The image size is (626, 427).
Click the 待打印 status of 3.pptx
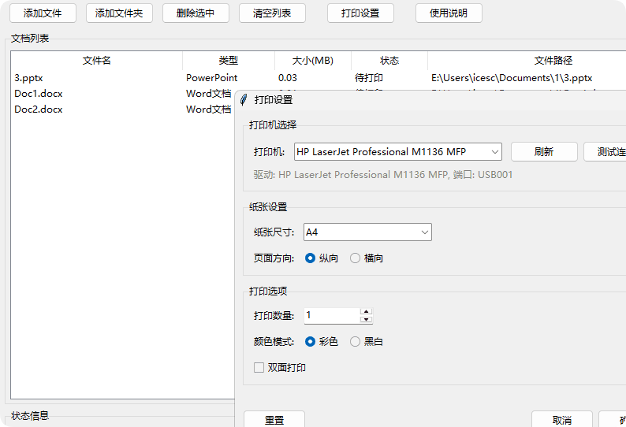point(368,78)
